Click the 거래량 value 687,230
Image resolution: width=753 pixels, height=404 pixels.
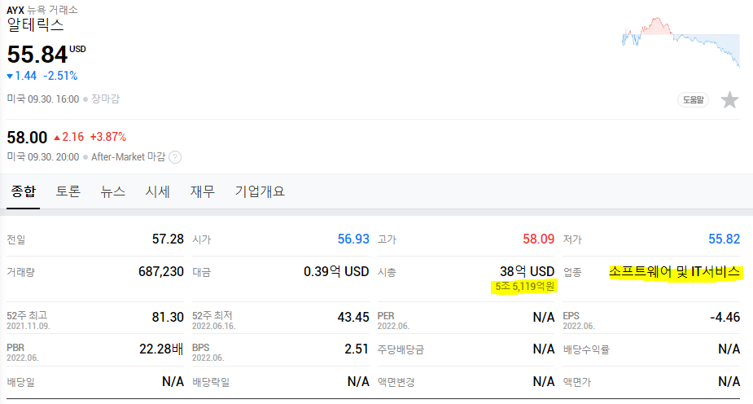pos(161,272)
